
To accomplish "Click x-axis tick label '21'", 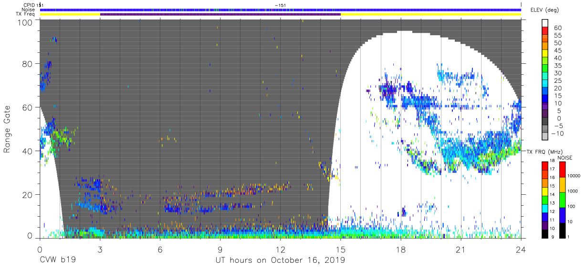I will click(x=461, y=250).
